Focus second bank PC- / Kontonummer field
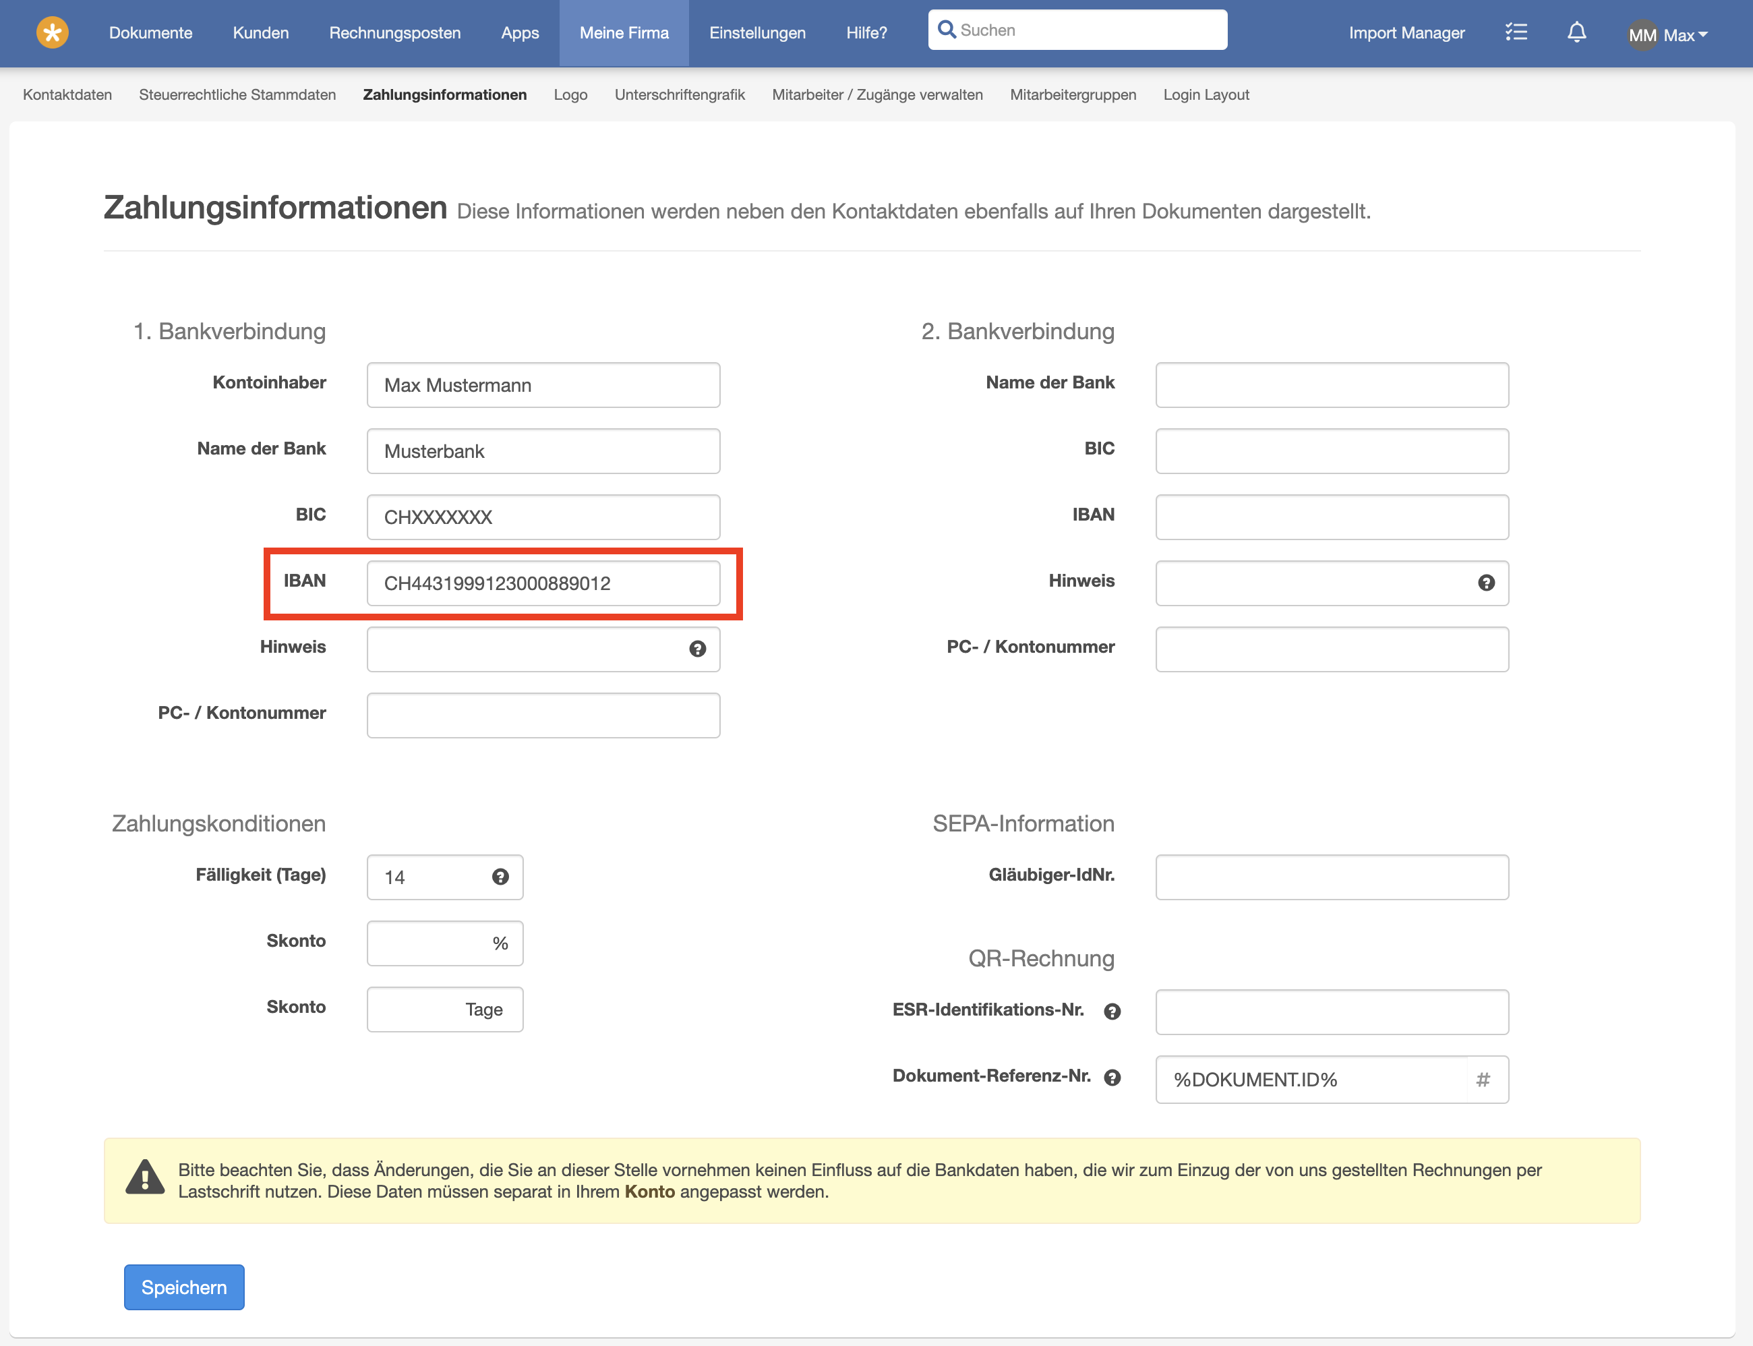This screenshot has height=1346, width=1753. click(x=1332, y=649)
